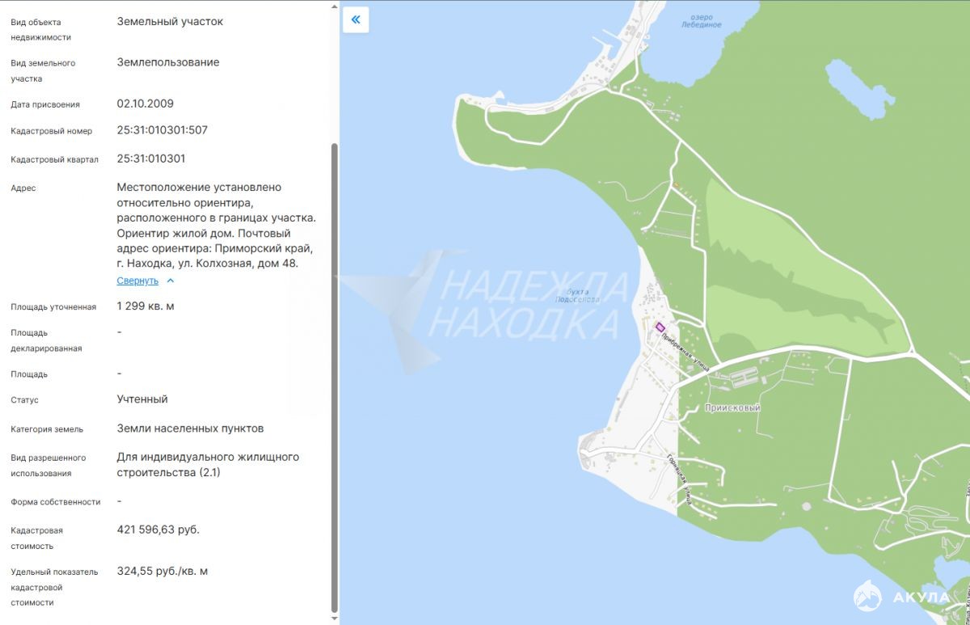Collapse side panel with double-chevron button
The width and height of the screenshot is (970, 625).
pos(356,19)
